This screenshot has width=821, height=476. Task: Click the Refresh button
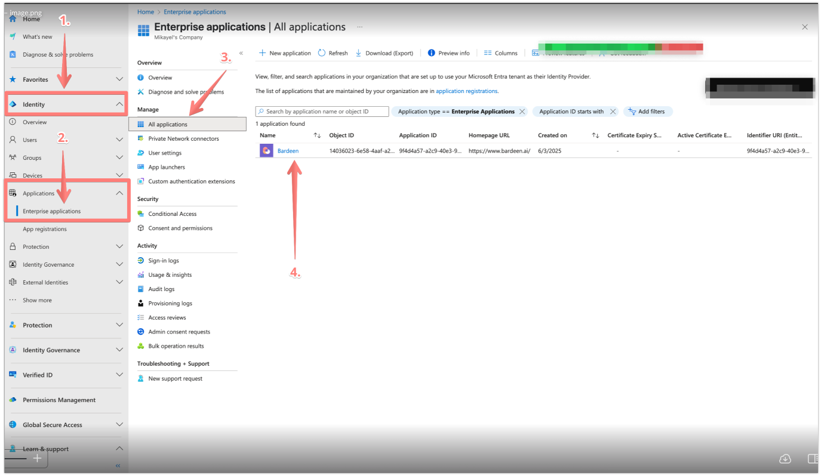pos(333,53)
